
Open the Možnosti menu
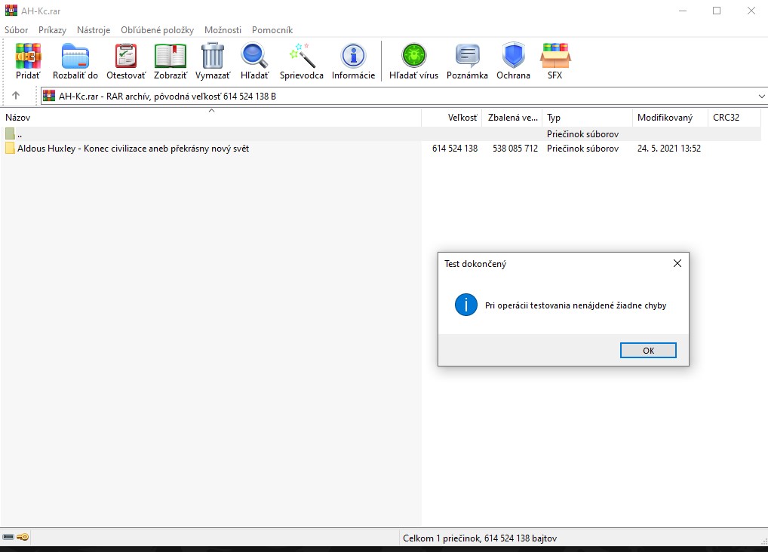[x=223, y=30]
